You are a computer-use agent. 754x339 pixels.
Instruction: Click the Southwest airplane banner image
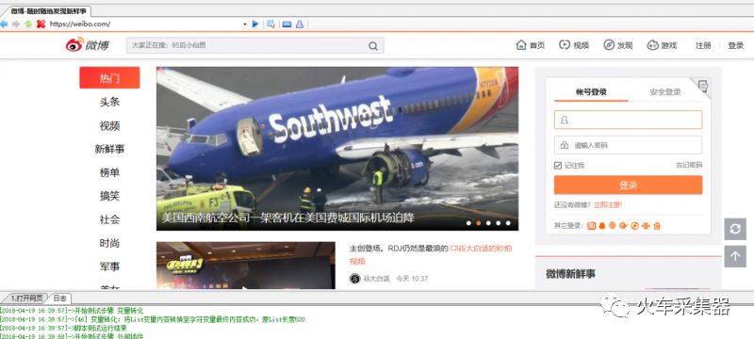tap(337, 149)
